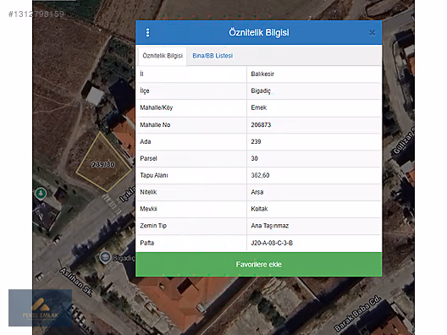
Task: Click the Aslıhan Sk. street label
Action: (76, 282)
